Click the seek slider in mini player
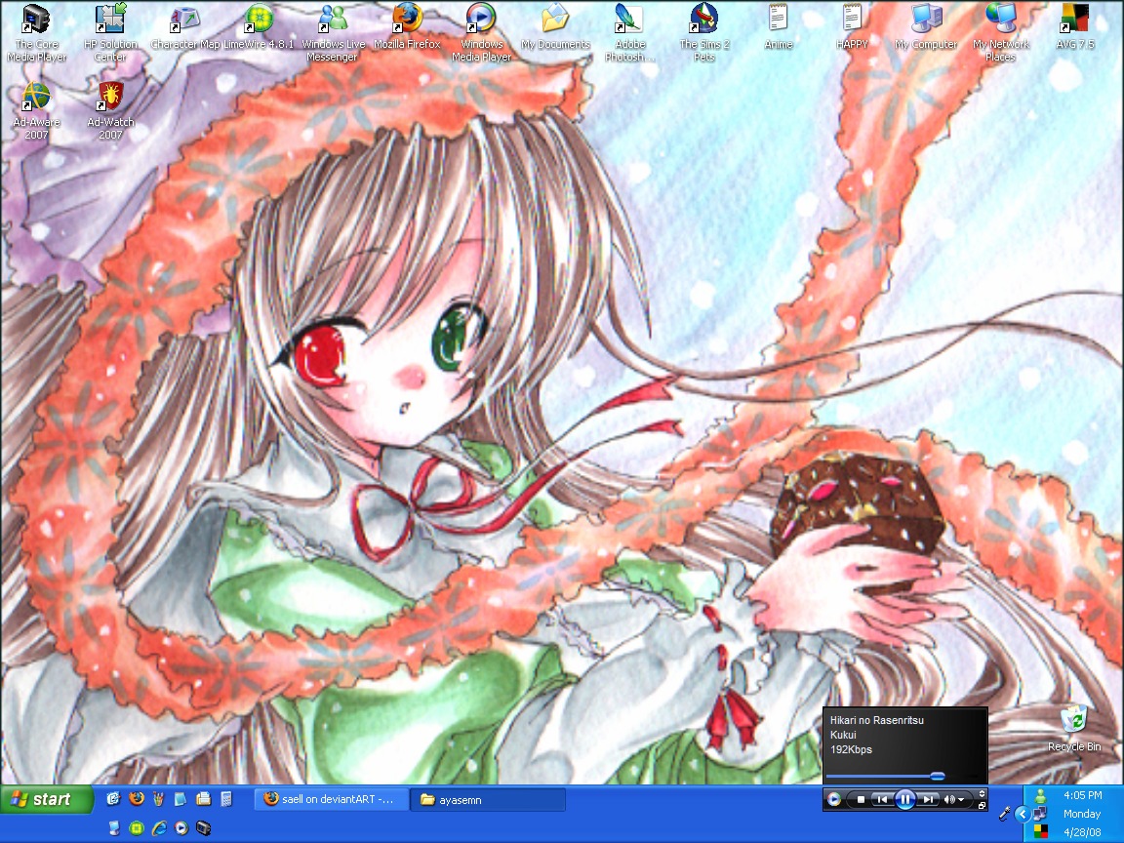 pos(938,776)
